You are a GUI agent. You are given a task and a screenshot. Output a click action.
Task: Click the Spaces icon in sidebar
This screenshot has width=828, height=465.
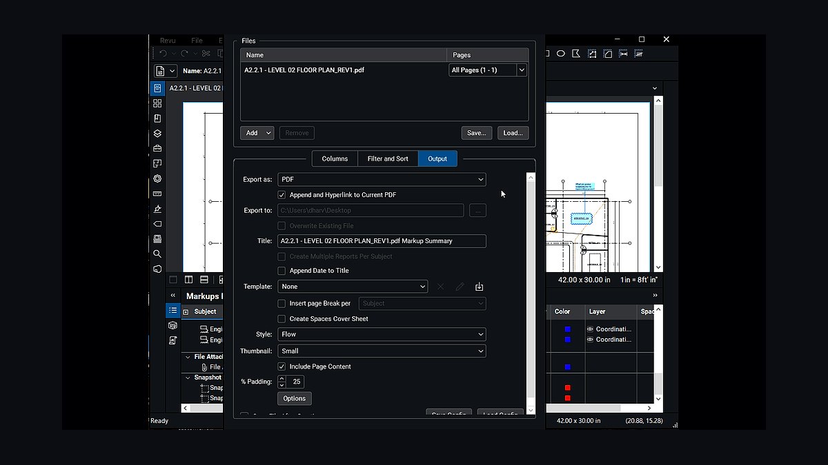click(x=157, y=163)
